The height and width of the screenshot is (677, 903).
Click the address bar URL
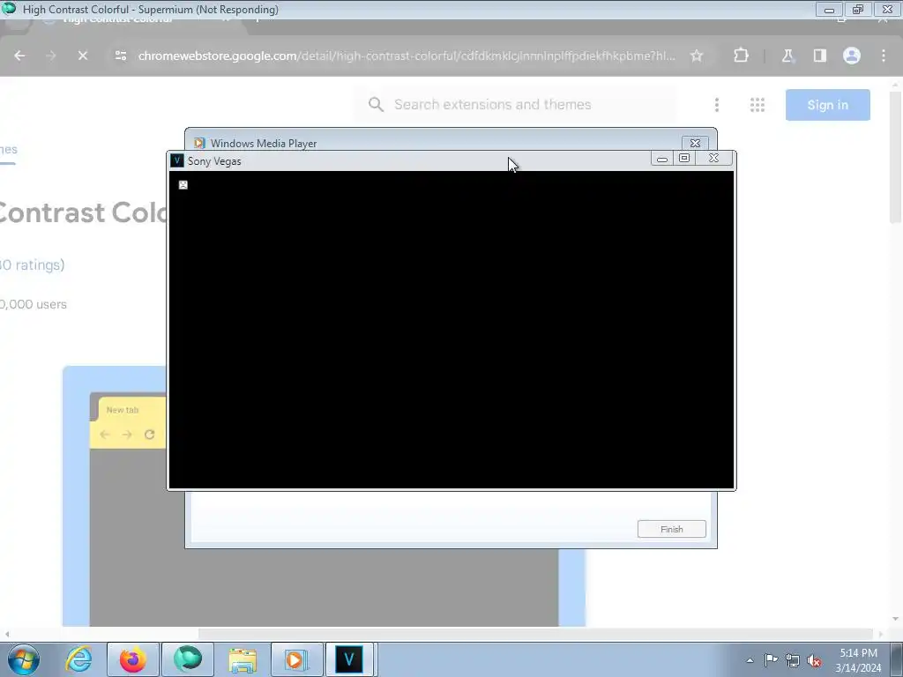(407, 56)
